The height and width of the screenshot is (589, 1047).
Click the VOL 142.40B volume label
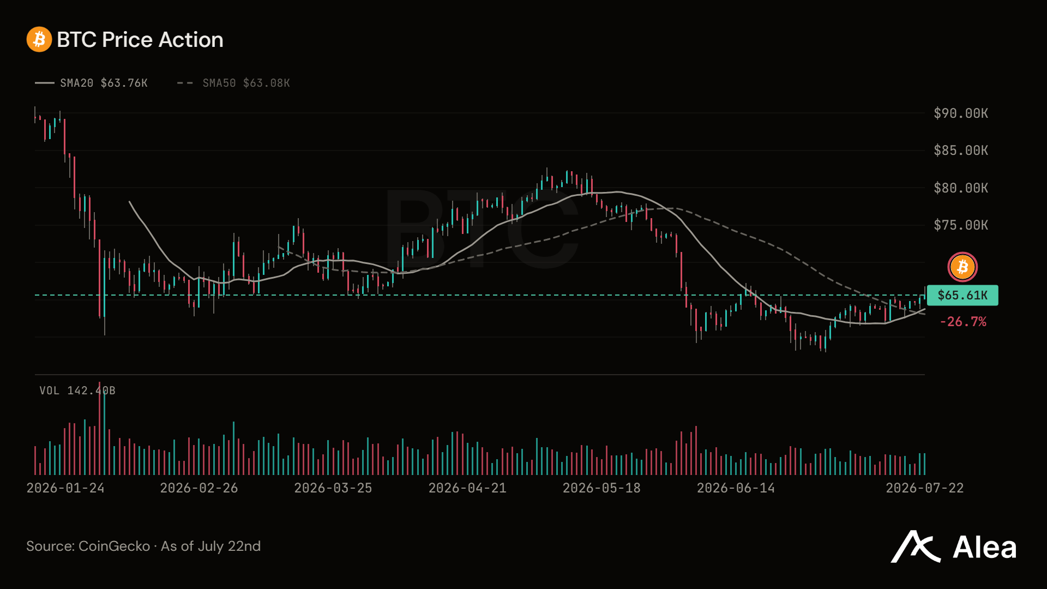(77, 390)
